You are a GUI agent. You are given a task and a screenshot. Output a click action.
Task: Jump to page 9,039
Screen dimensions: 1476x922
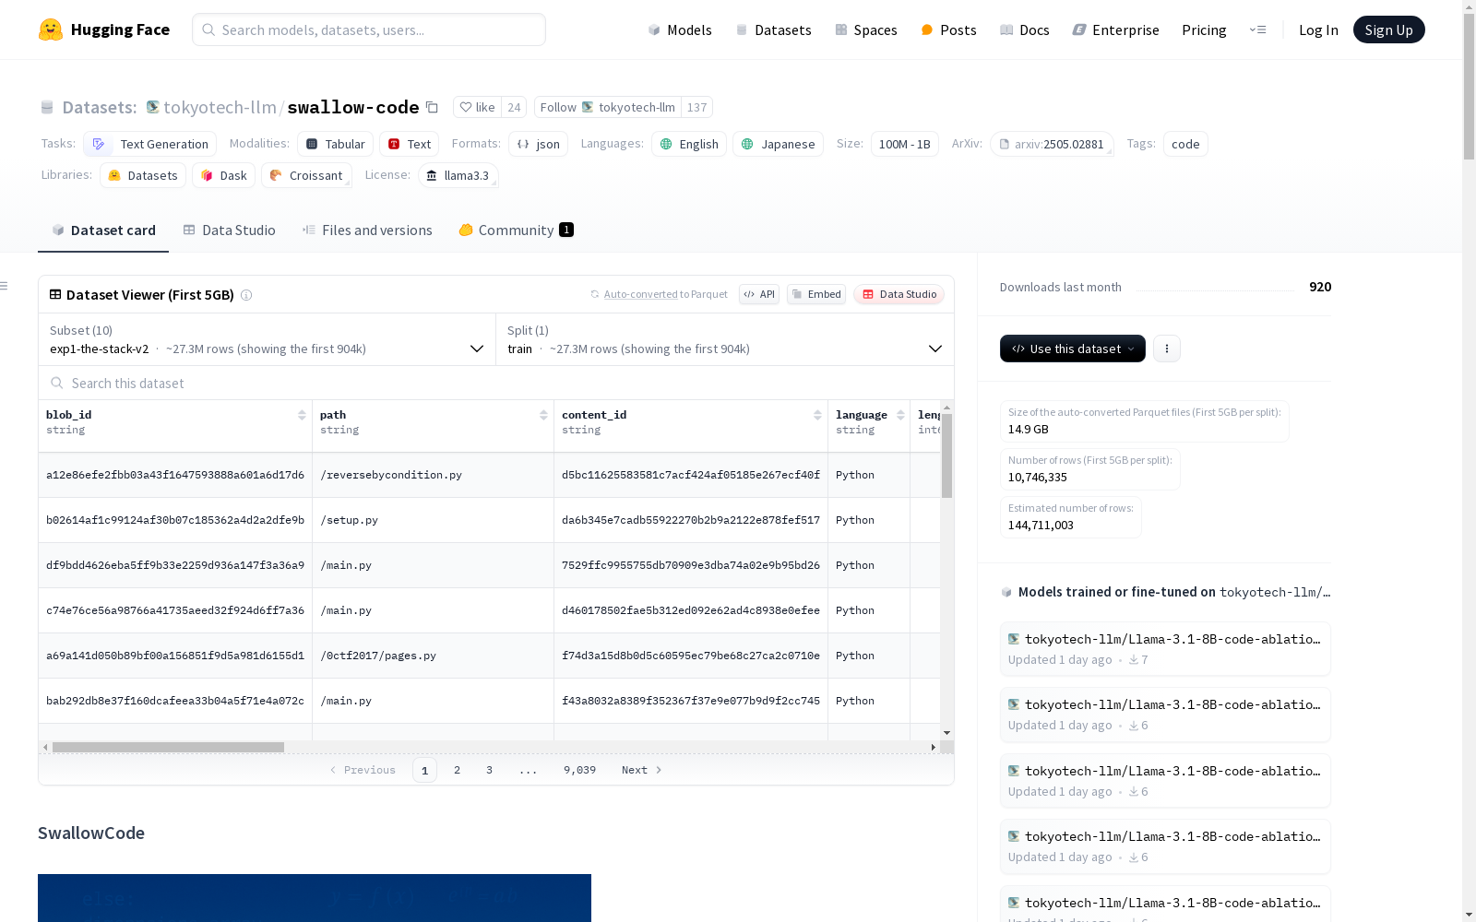pyautogui.click(x=579, y=770)
